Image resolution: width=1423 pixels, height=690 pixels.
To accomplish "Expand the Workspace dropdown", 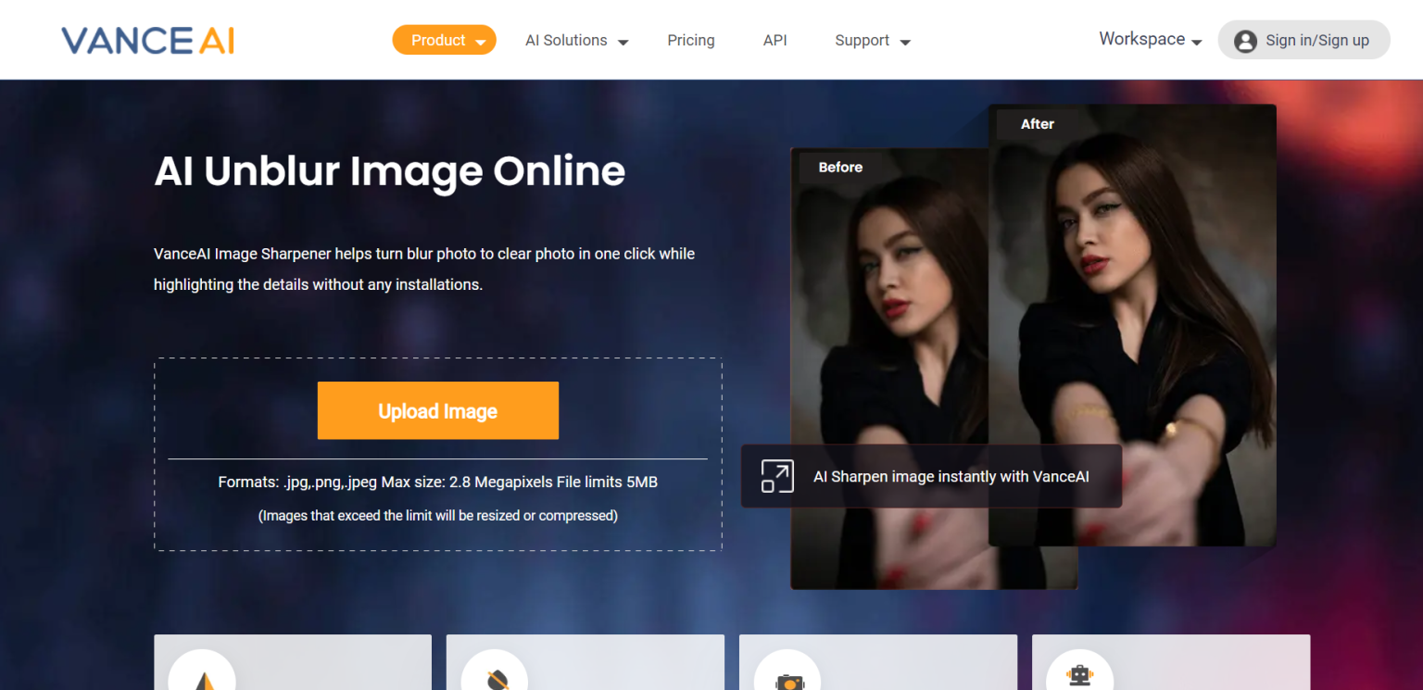I will tap(1149, 40).
